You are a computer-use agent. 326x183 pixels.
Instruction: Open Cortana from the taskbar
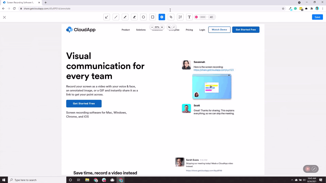(x=70, y=180)
